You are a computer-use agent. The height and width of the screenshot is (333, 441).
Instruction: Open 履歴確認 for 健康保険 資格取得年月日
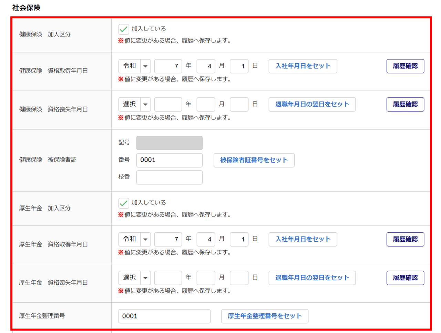click(x=405, y=66)
